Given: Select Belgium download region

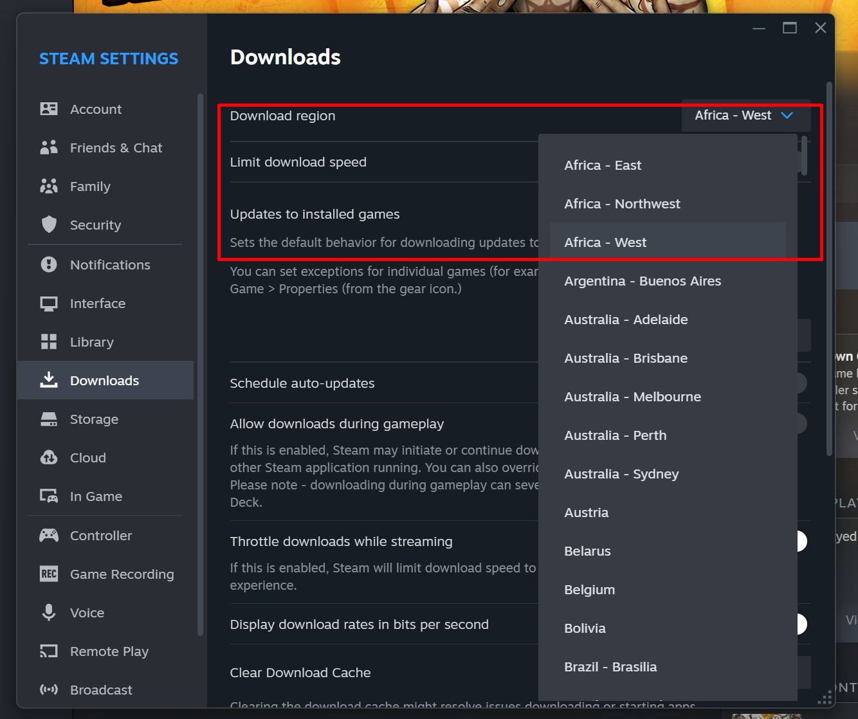Looking at the screenshot, I should coord(668,590).
